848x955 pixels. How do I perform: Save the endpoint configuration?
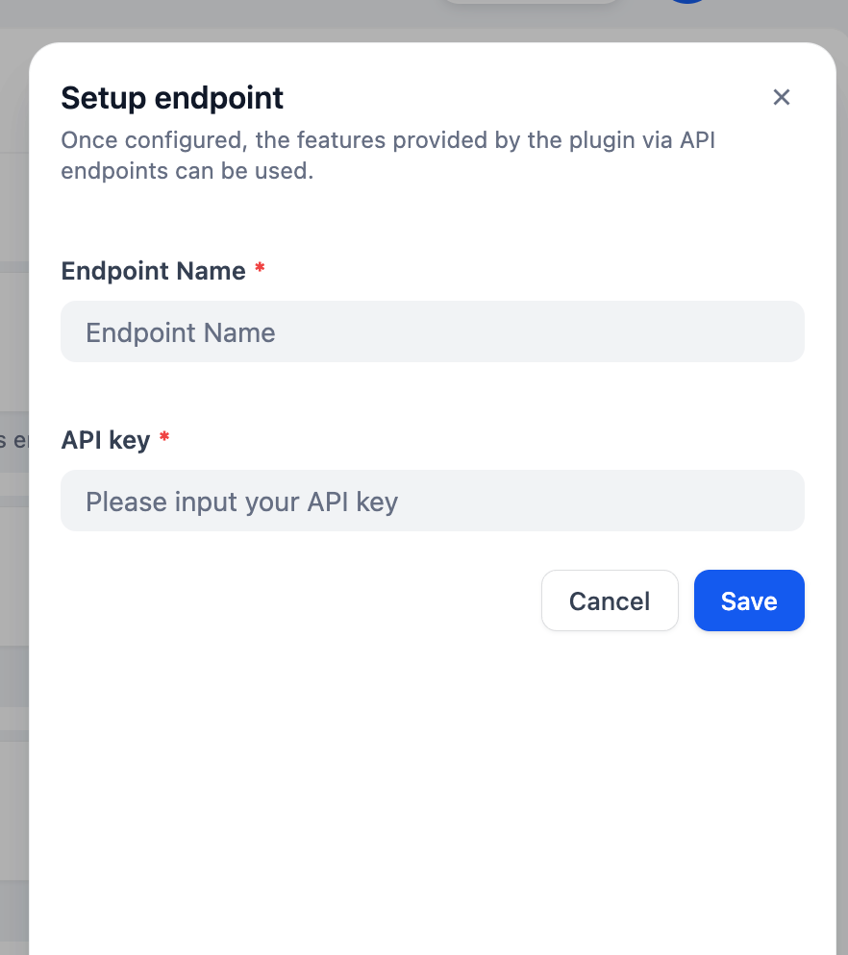(x=749, y=600)
